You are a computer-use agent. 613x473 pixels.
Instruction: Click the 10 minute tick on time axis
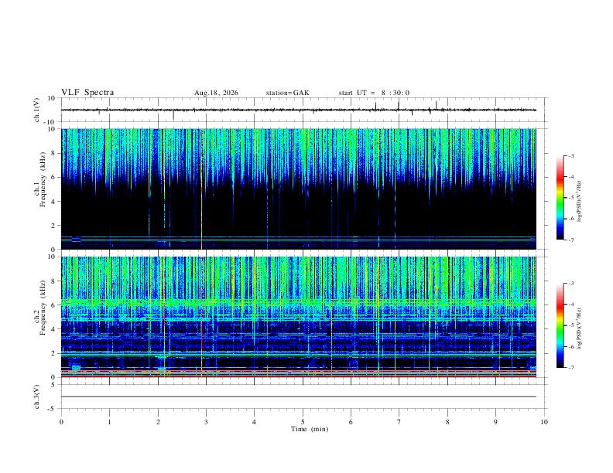tap(544, 422)
